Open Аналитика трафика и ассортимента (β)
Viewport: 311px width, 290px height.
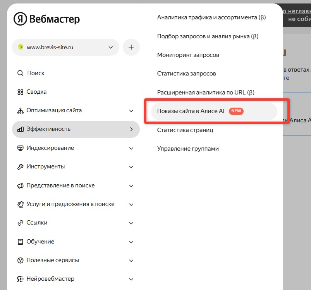tap(211, 17)
